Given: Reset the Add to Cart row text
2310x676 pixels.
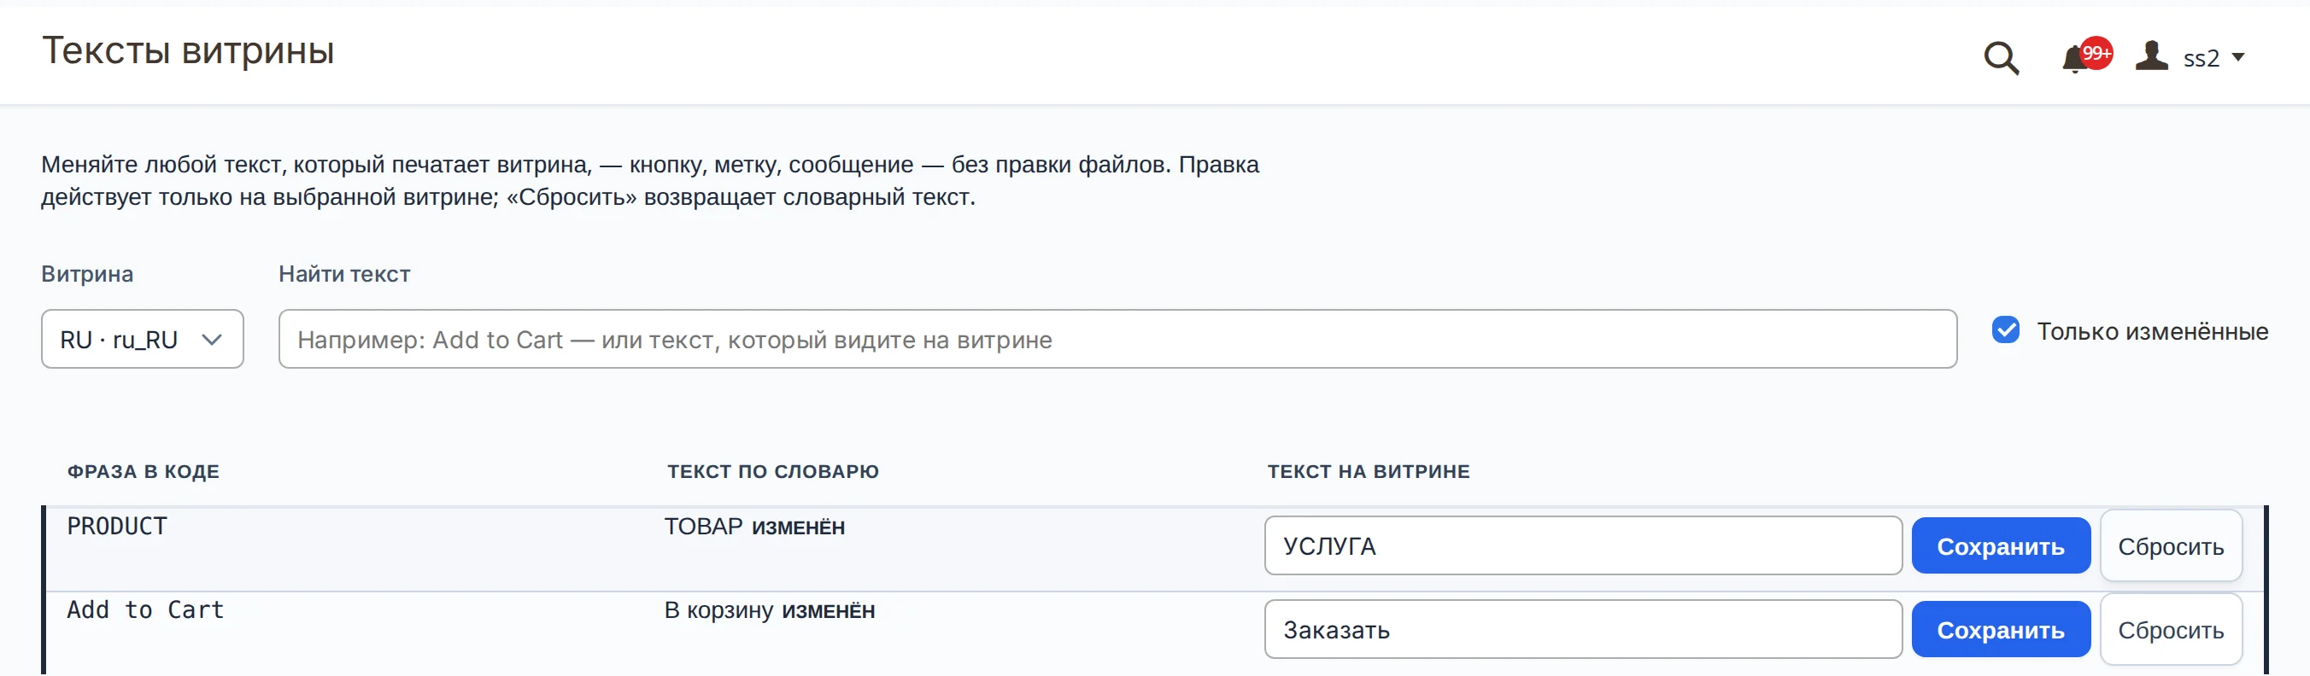Looking at the screenshot, I should point(2170,629).
